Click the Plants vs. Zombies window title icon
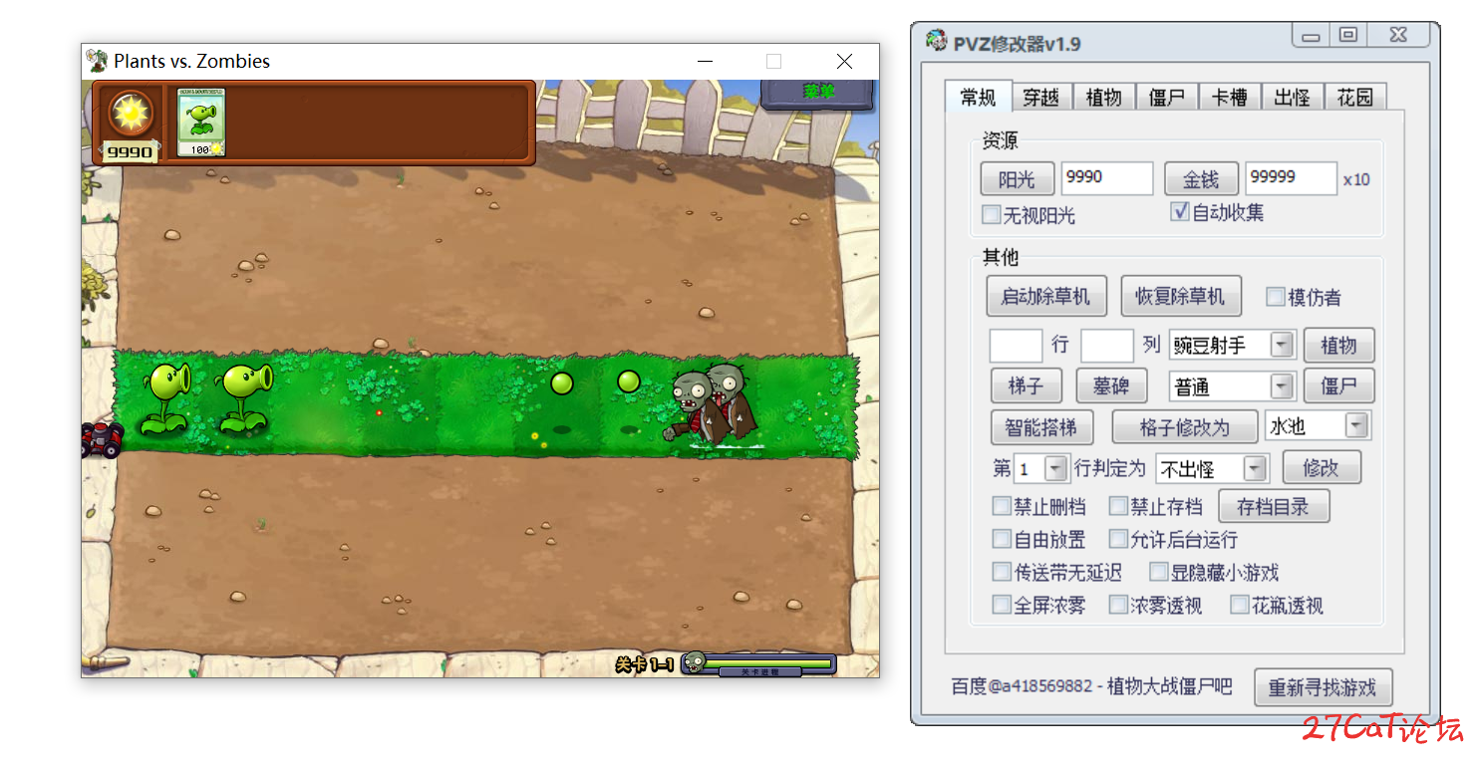The height and width of the screenshot is (769, 1479). (x=97, y=61)
